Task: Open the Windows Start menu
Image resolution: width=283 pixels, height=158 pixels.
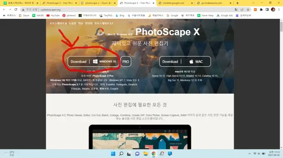Action: click(x=113, y=154)
